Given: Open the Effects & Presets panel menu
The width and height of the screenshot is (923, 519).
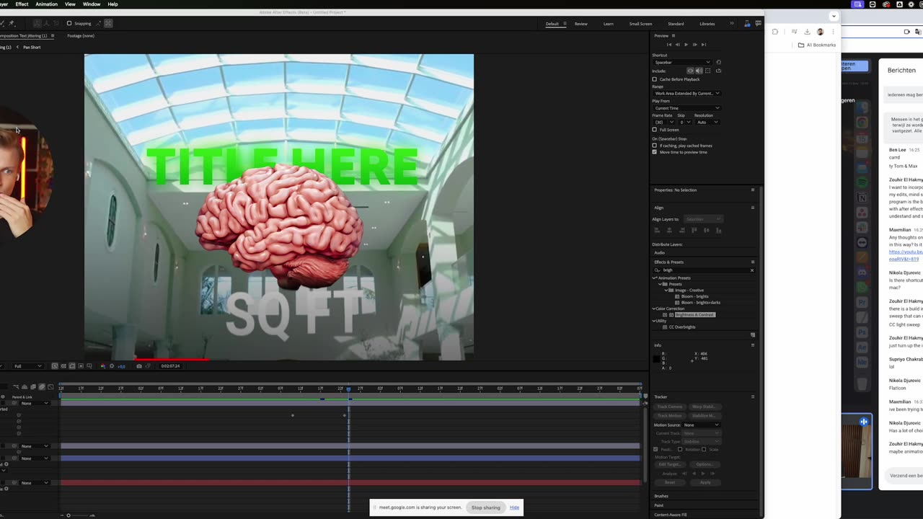Looking at the screenshot, I should tap(753, 262).
